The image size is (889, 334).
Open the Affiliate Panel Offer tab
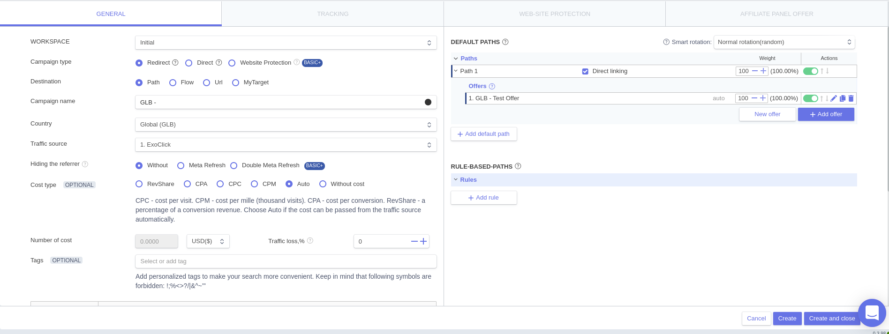pyautogui.click(x=776, y=14)
